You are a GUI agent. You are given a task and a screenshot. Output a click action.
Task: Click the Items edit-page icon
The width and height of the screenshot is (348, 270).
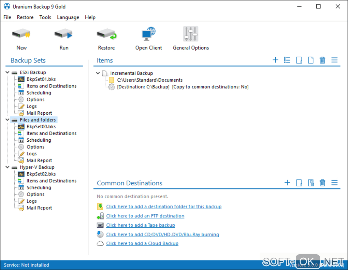(299, 60)
